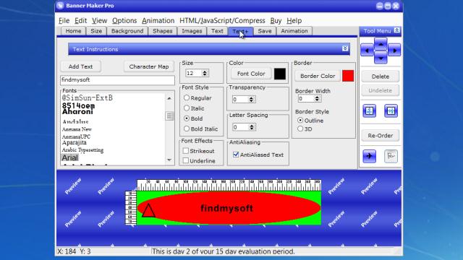Expand the Text Instructions bar
This screenshot has height=260, width=463.
tap(345, 48)
